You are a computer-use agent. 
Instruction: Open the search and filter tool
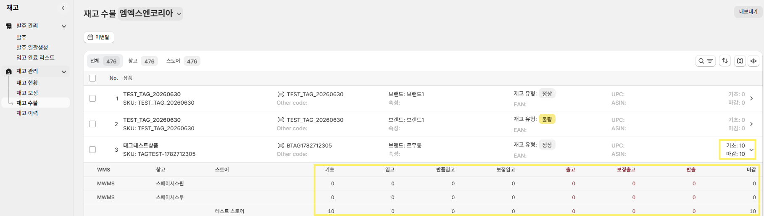tap(705, 61)
